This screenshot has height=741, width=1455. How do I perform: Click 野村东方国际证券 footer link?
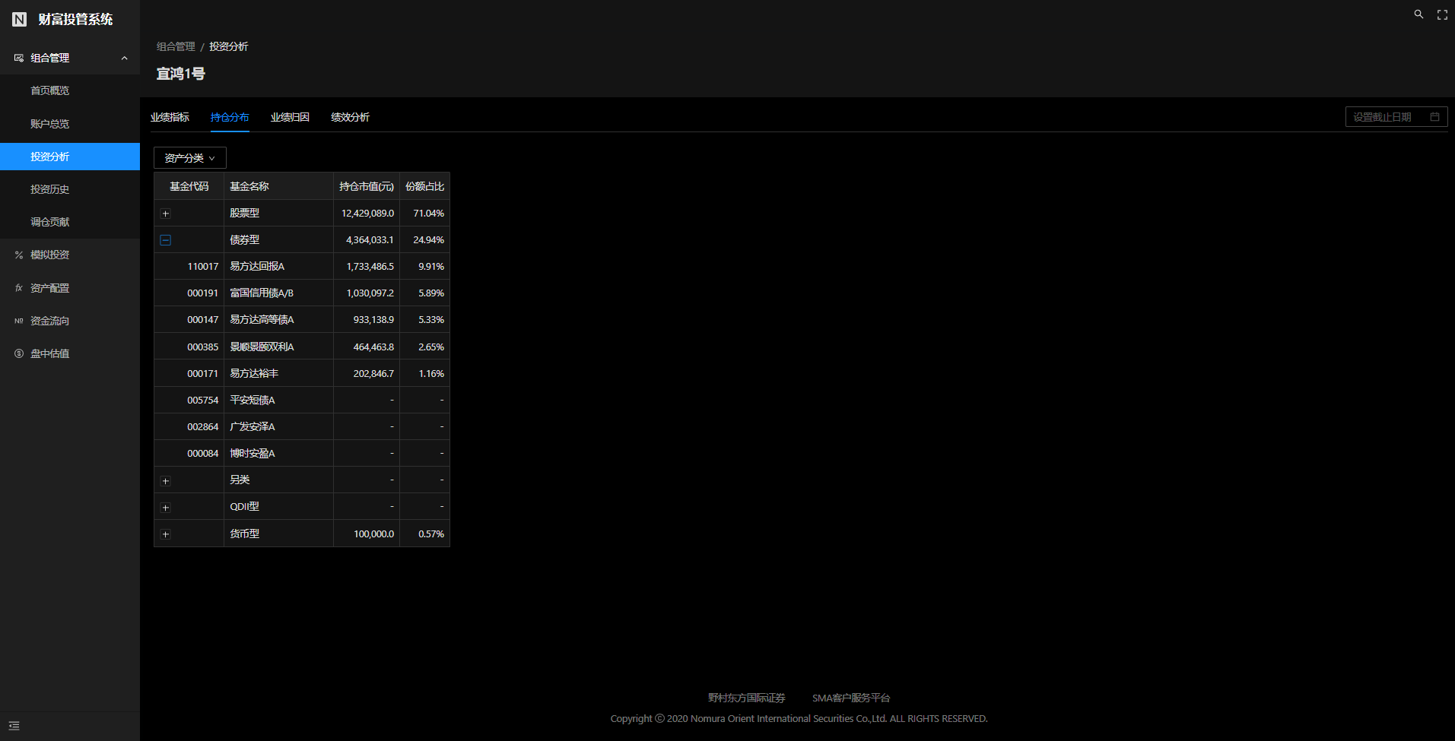coord(746,698)
